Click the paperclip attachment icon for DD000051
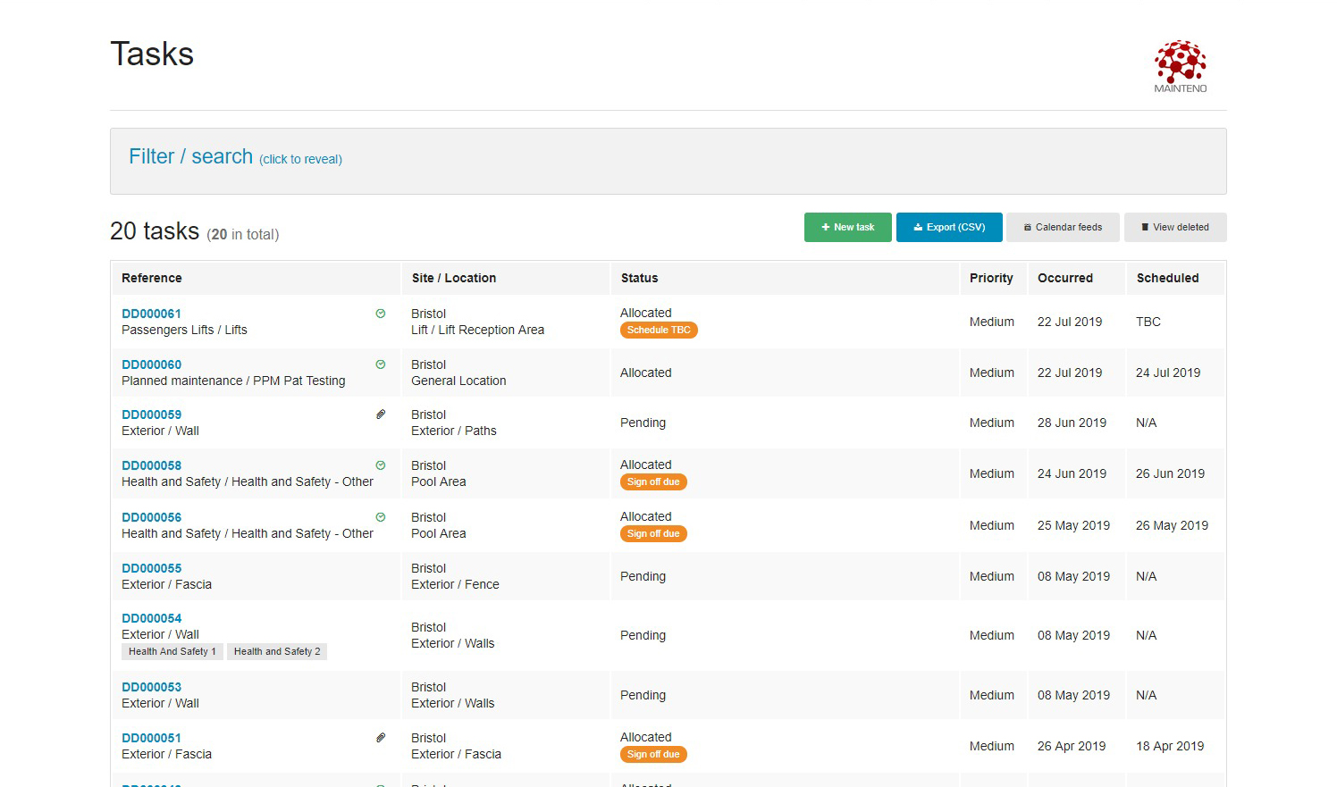The width and height of the screenshot is (1337, 787). tap(381, 738)
